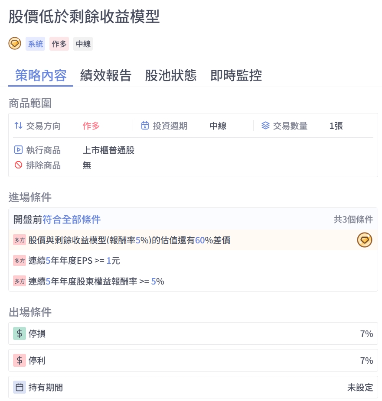Click the green stop-loss dollar icon
This screenshot has height=401, width=382.
[x=19, y=333]
